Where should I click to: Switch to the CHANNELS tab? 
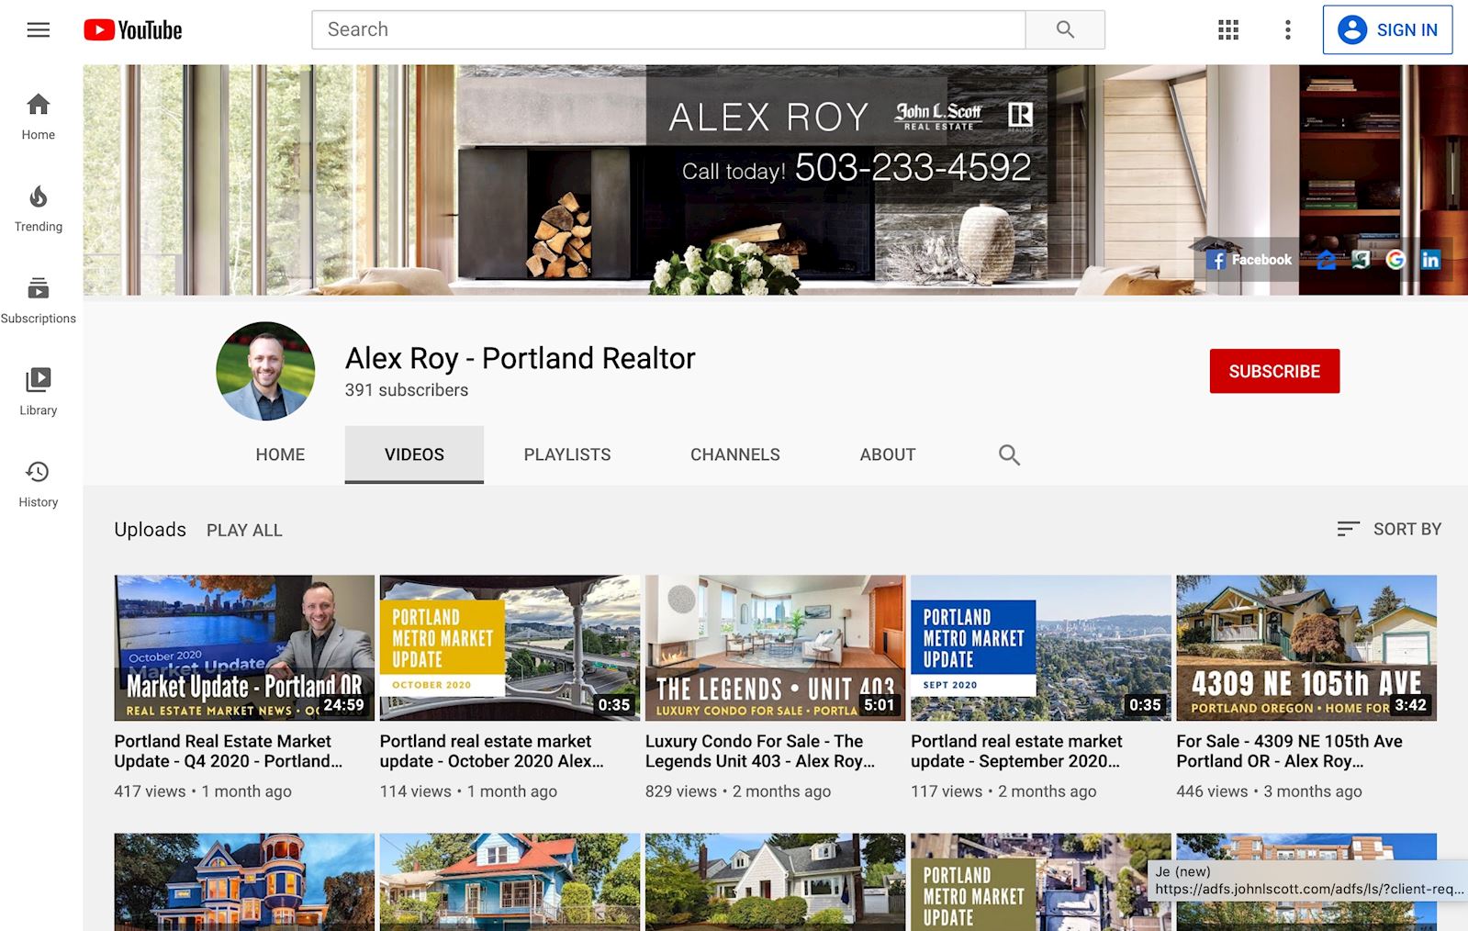tap(735, 454)
